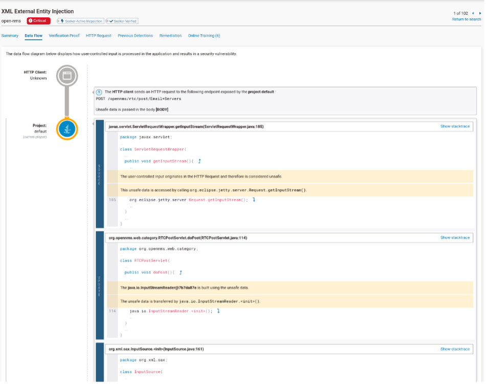486x384 pixels.
Task: Show stacktrace for InputSource.<init>
Action: 455,349
